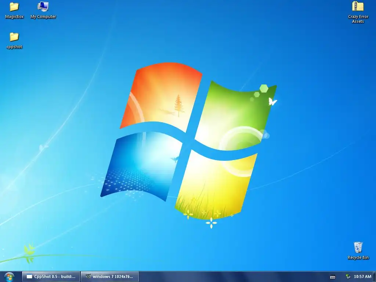Click the Show Desktop strip beside clock
Screen dimensions: 376x282
tap(374, 276)
